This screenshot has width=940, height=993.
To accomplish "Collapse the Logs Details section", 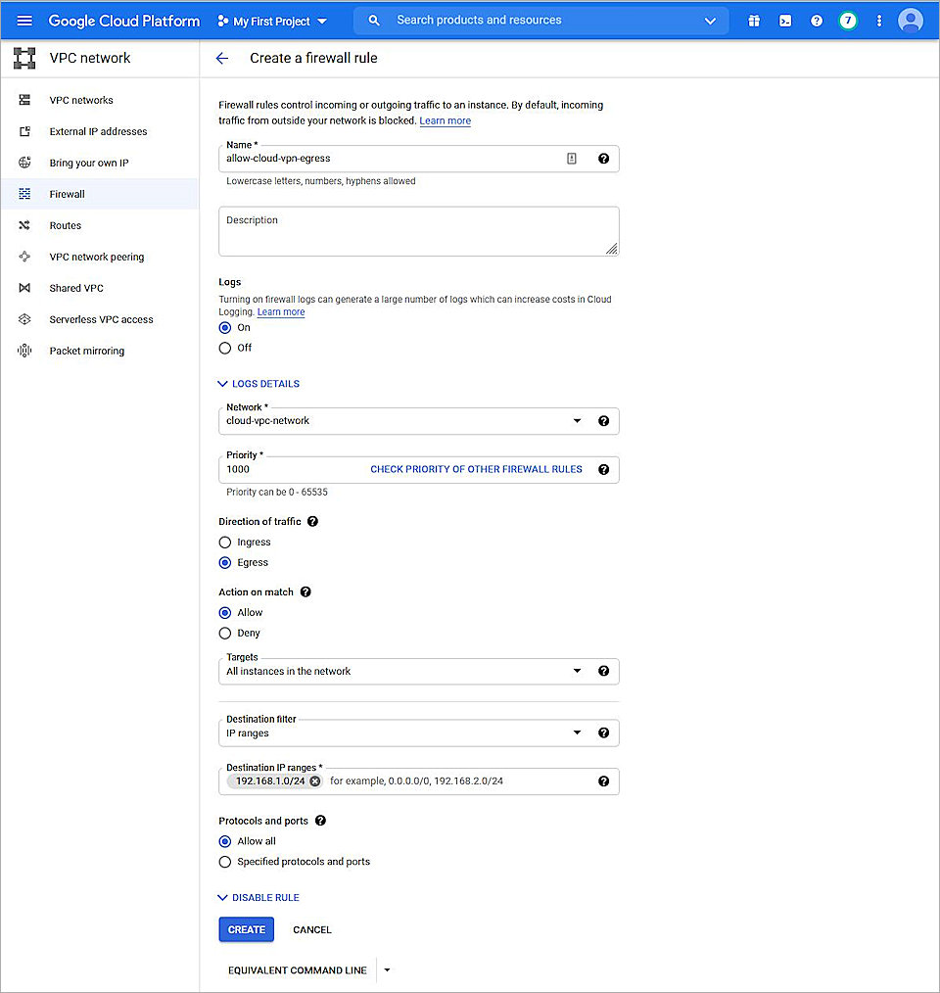I will click(x=258, y=383).
